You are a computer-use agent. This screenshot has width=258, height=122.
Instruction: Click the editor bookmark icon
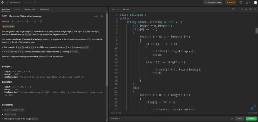pos(233,9)
